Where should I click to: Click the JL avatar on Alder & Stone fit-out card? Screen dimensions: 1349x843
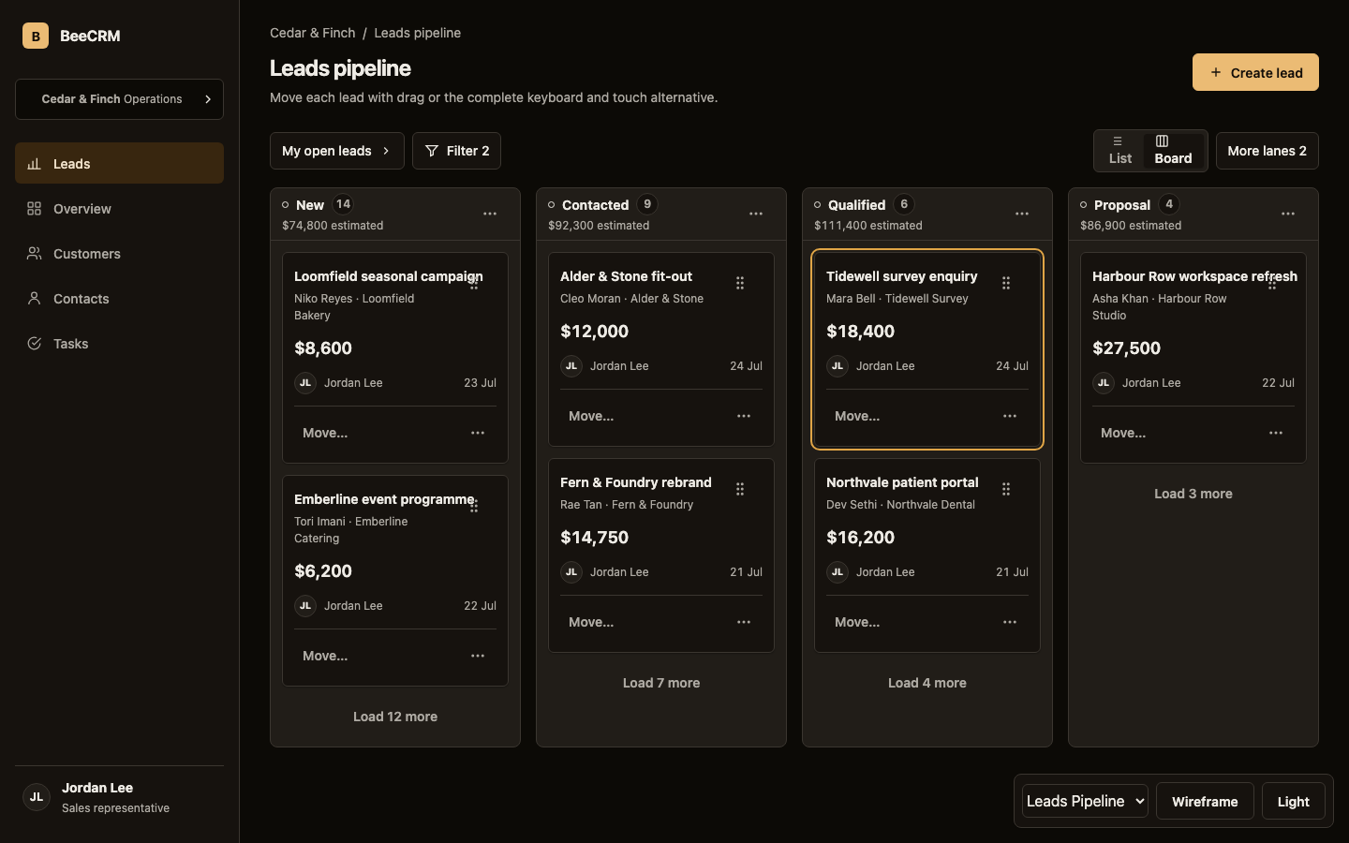tap(571, 366)
